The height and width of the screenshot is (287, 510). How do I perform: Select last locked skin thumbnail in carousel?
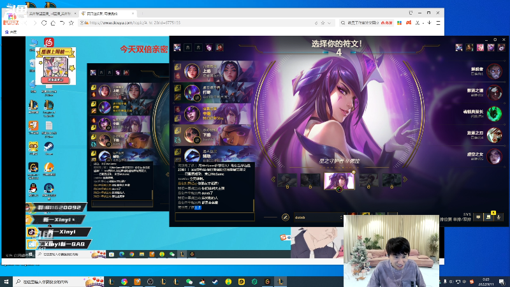click(x=391, y=180)
